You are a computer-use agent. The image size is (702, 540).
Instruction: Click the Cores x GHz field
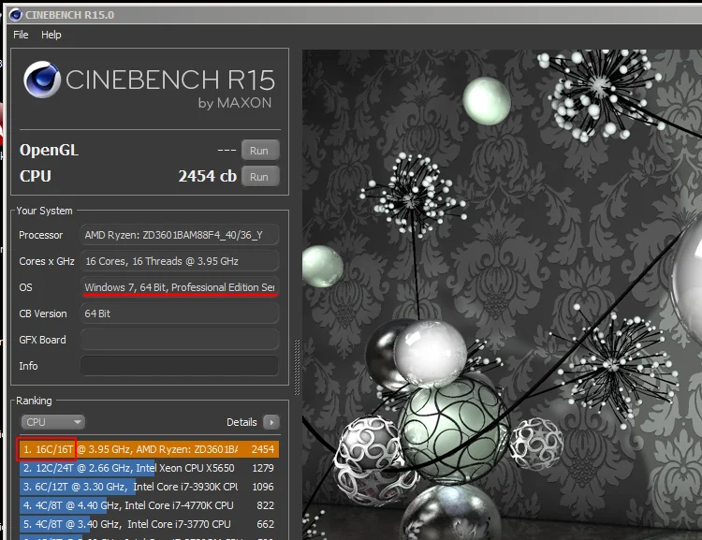(180, 261)
